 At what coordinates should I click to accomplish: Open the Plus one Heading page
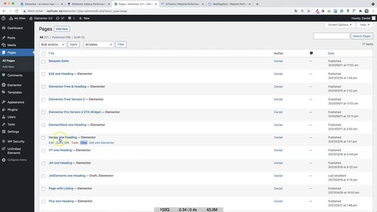[61, 201]
